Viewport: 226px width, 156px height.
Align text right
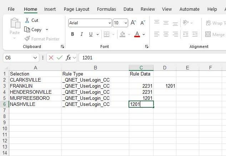[175, 34]
